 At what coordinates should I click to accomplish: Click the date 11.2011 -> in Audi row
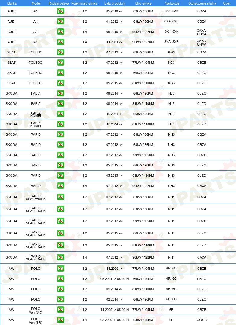coord(114,42)
